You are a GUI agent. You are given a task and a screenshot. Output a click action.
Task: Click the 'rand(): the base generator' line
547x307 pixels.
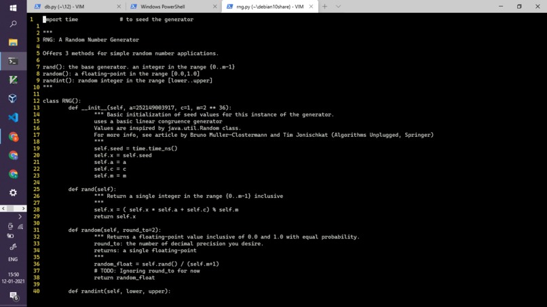[139, 67]
